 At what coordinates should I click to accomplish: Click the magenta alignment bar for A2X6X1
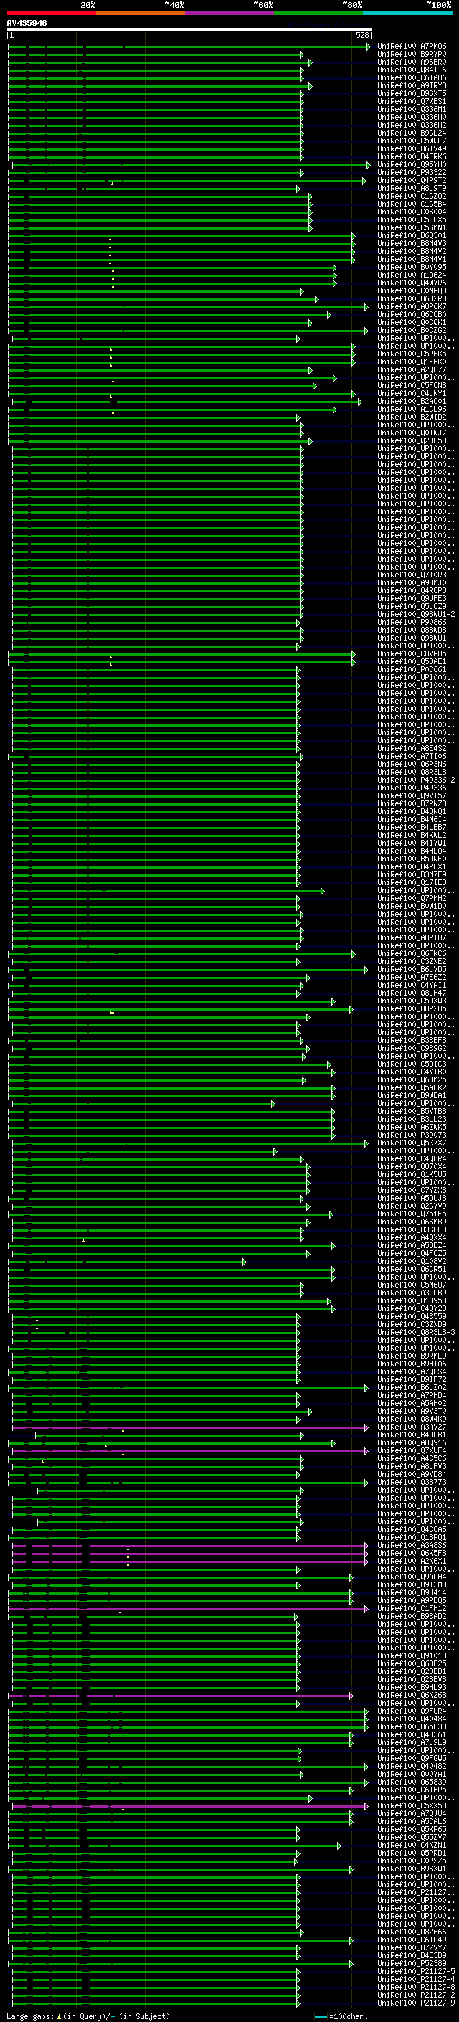click(x=190, y=1562)
